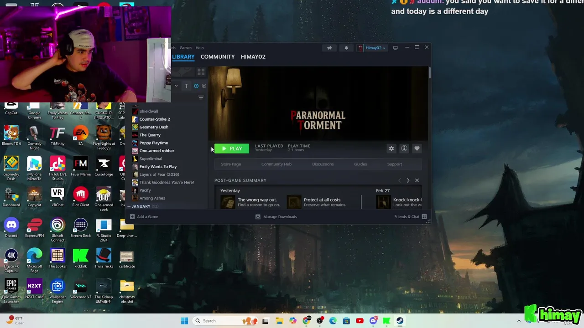The width and height of the screenshot is (584, 328).
Task: Open Friends & Chat
Action: [410, 217]
